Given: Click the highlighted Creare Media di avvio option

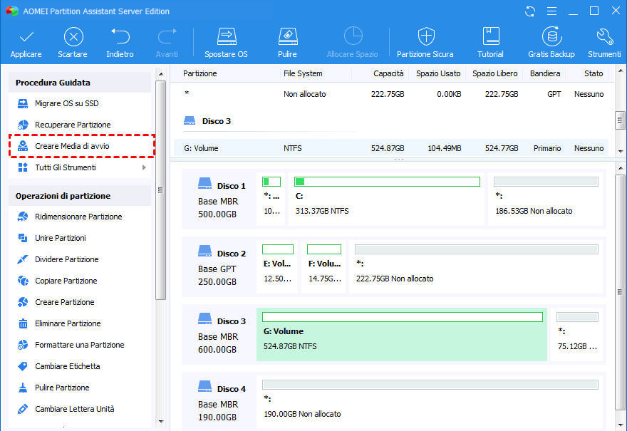Looking at the screenshot, I should coord(73,147).
